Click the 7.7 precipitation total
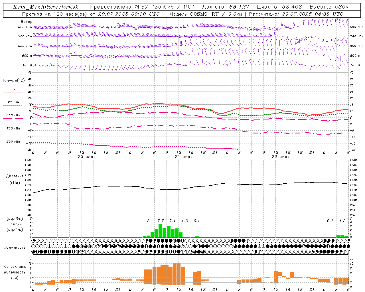The width and height of the screenshot is (365, 292). tap(161, 221)
